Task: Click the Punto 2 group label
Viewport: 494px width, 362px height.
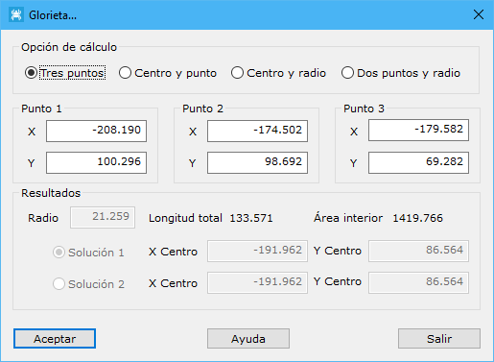Action: coord(202,109)
